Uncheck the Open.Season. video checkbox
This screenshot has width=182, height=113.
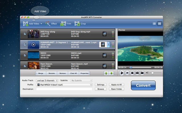click(25, 66)
